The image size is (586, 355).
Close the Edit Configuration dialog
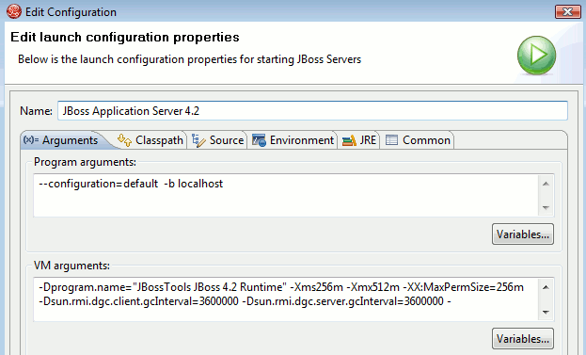(567, 11)
